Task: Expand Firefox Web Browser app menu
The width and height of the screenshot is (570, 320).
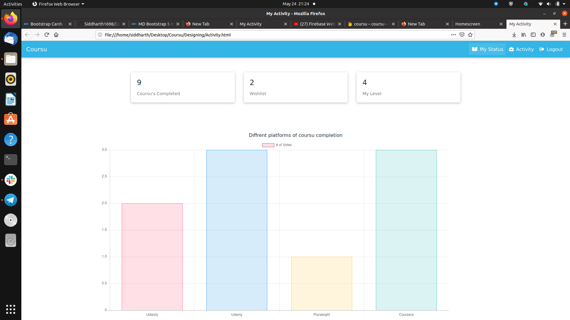Action: 58,4
